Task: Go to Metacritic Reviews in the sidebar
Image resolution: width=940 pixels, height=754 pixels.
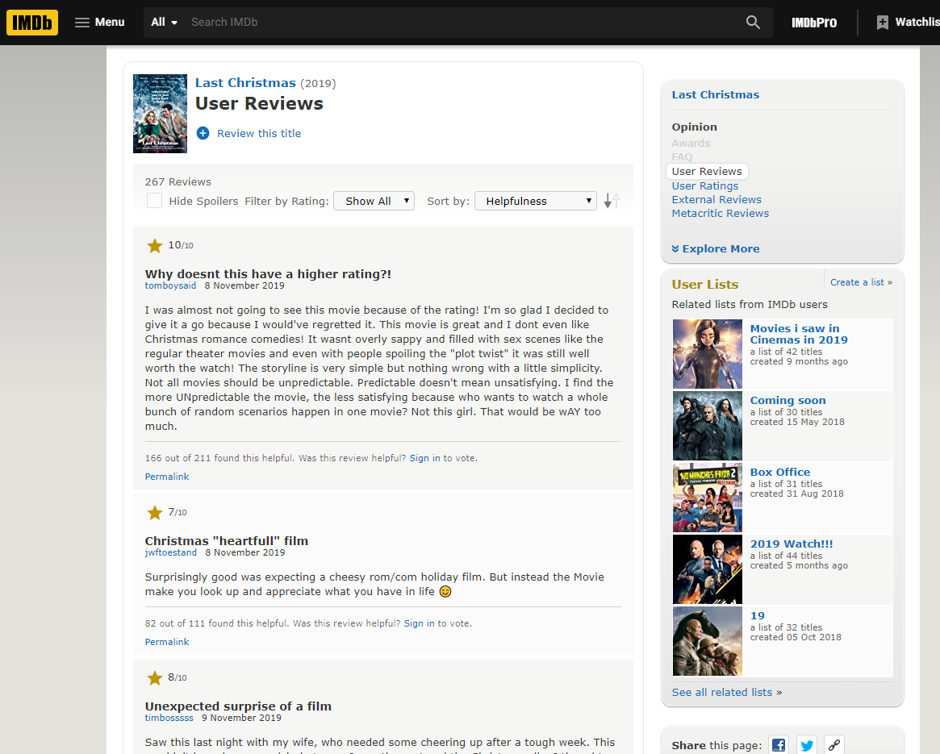Action: click(720, 214)
